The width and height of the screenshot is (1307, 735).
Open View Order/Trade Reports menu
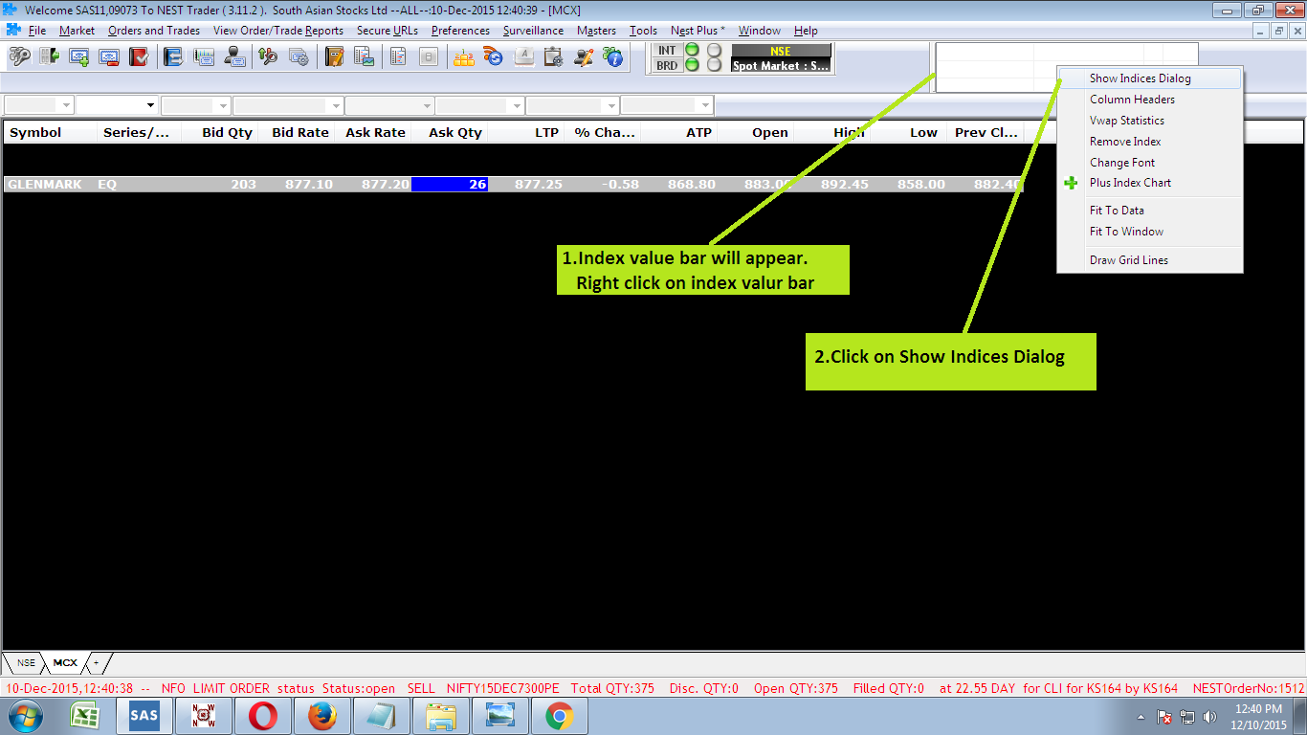[x=278, y=31]
